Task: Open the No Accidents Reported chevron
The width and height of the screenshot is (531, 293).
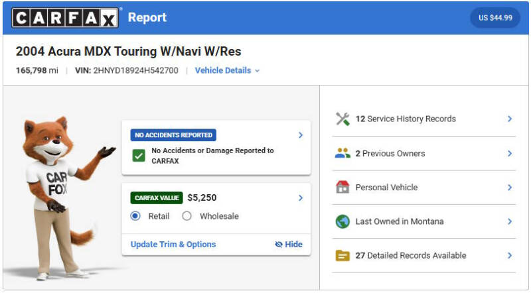Action: (x=301, y=135)
